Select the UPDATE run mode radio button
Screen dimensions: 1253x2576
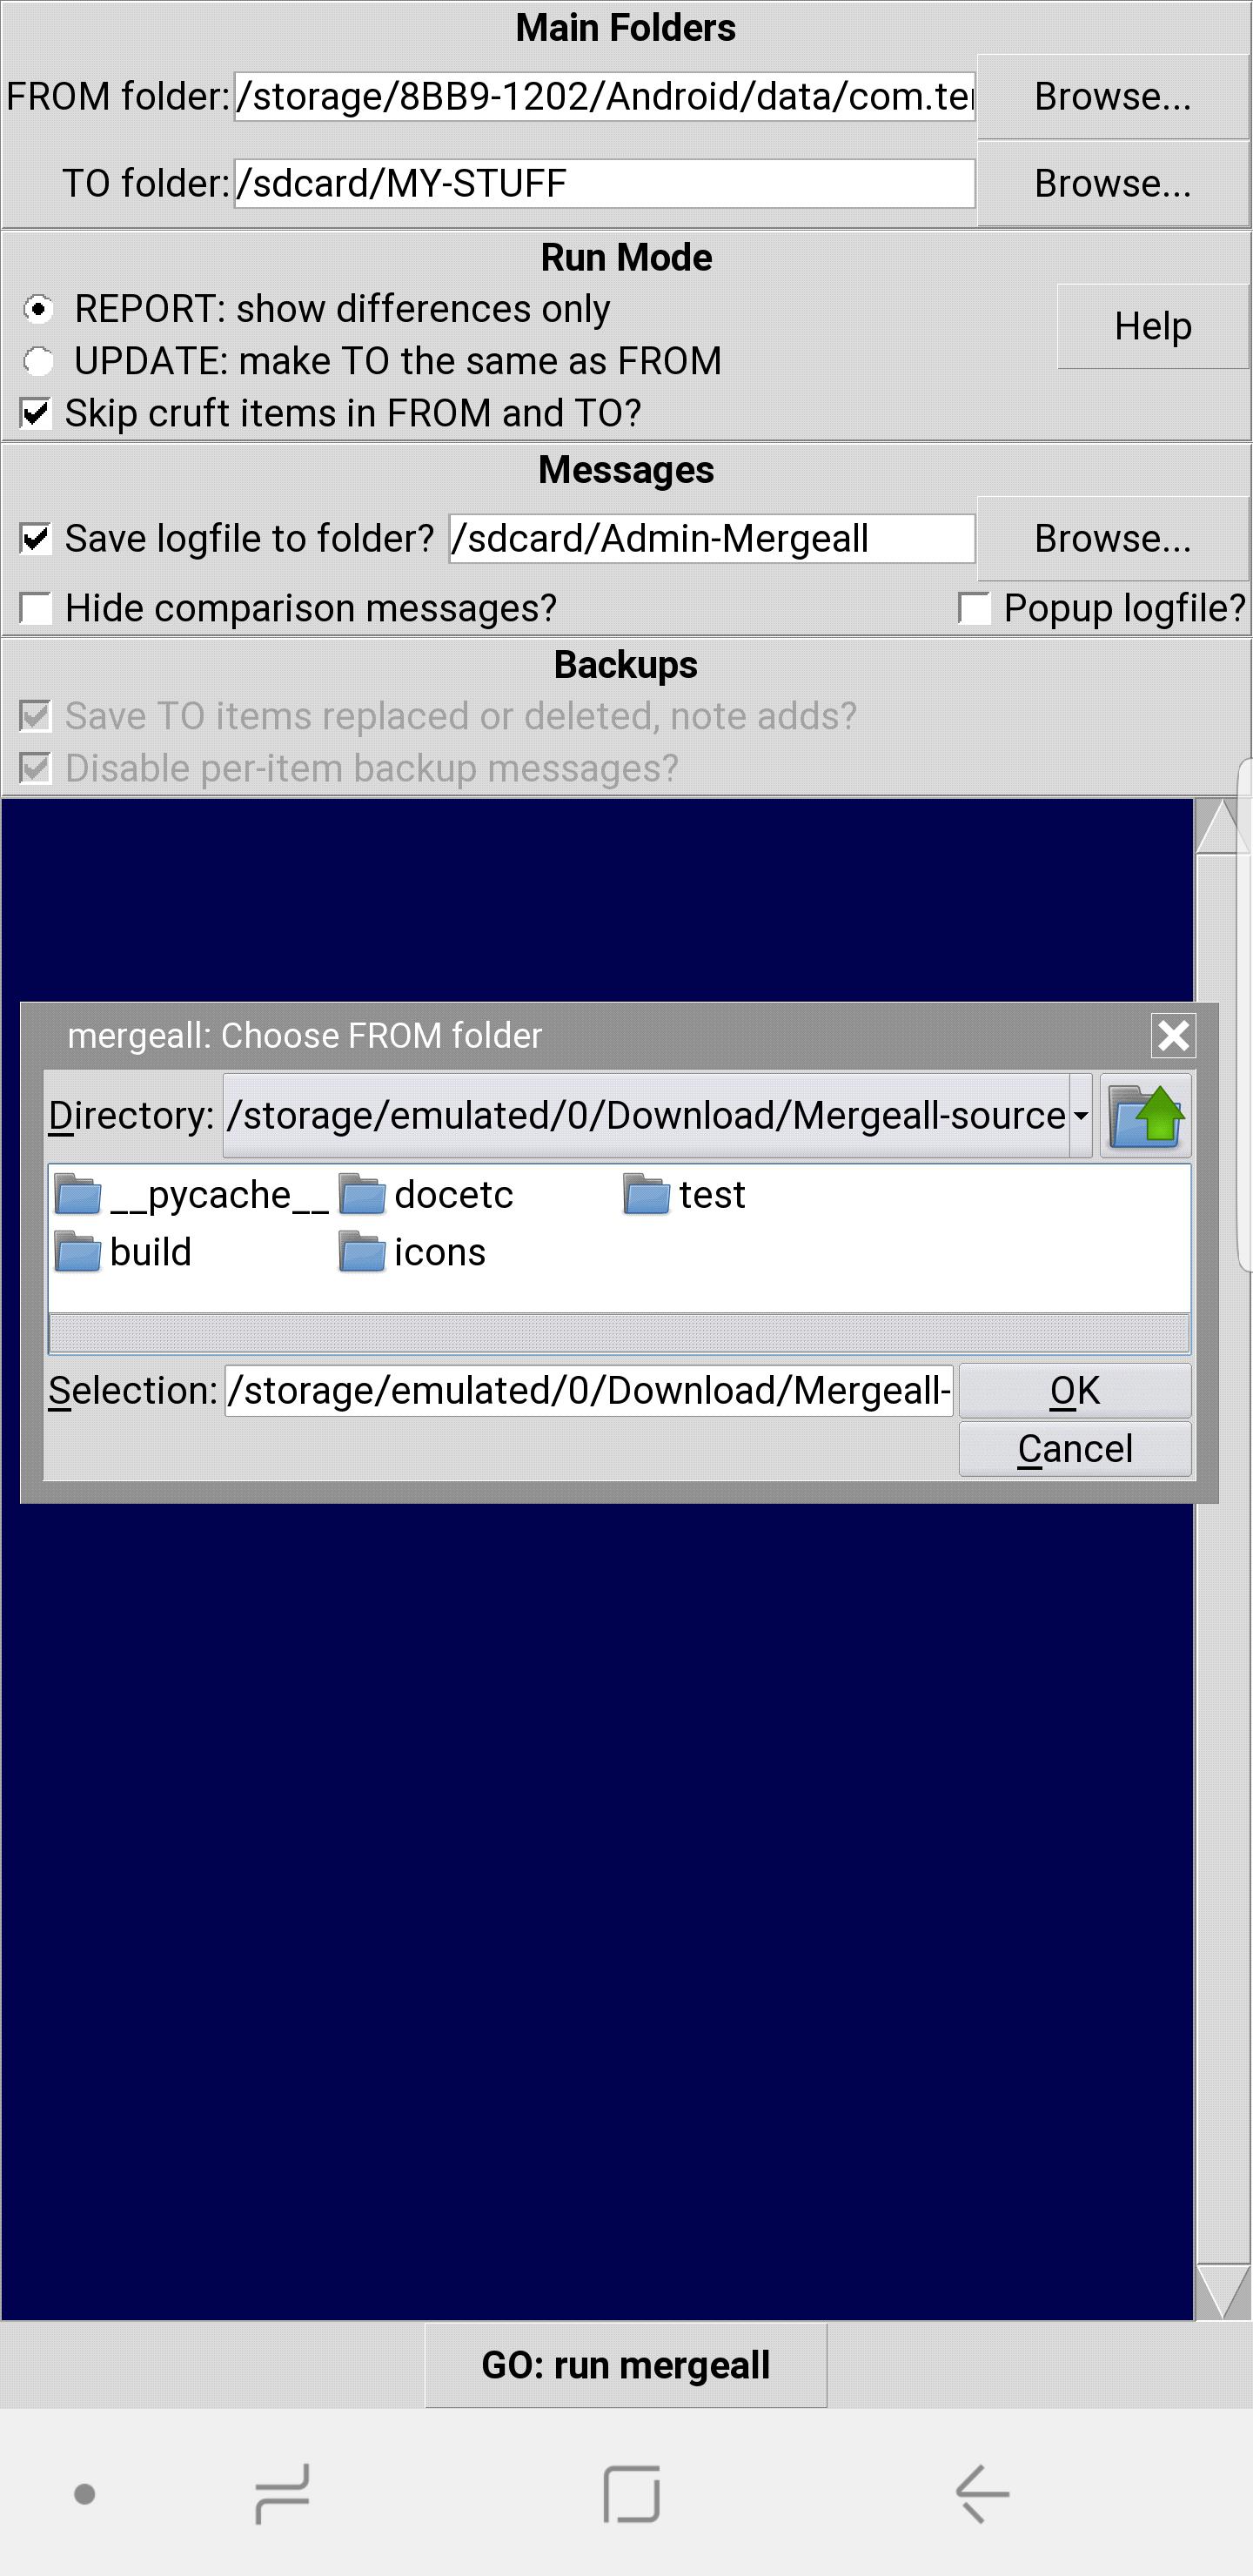(x=38, y=361)
